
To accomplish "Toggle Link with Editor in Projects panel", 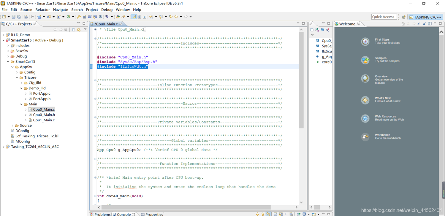I will [79, 30].
